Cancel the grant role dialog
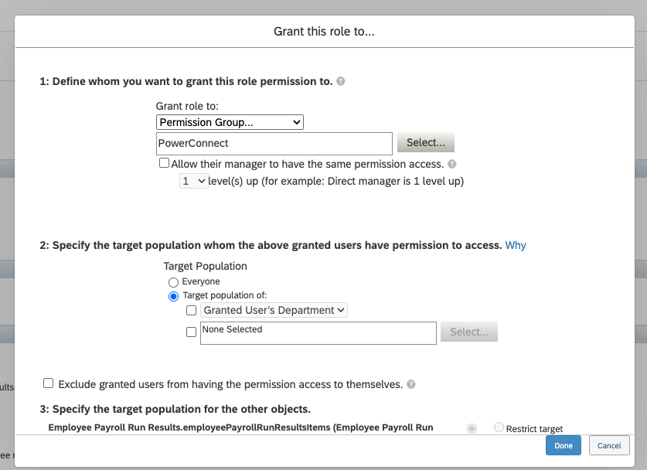The height and width of the screenshot is (470, 647). [609, 446]
